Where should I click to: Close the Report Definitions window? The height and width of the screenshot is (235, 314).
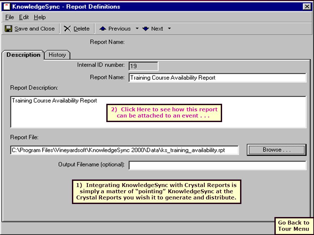[307, 7]
